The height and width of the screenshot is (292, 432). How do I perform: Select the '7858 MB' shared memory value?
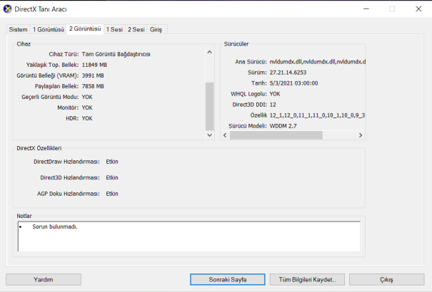click(x=93, y=86)
